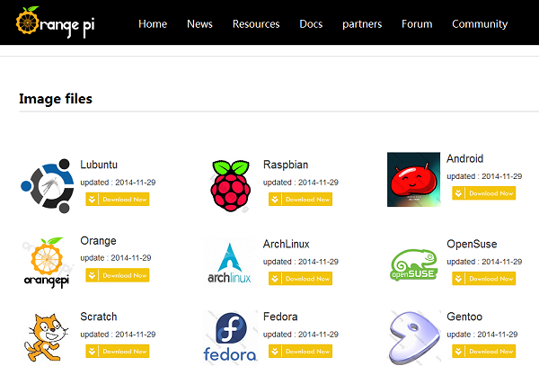Click the Android title text
The width and height of the screenshot is (539, 375).
tap(465, 158)
